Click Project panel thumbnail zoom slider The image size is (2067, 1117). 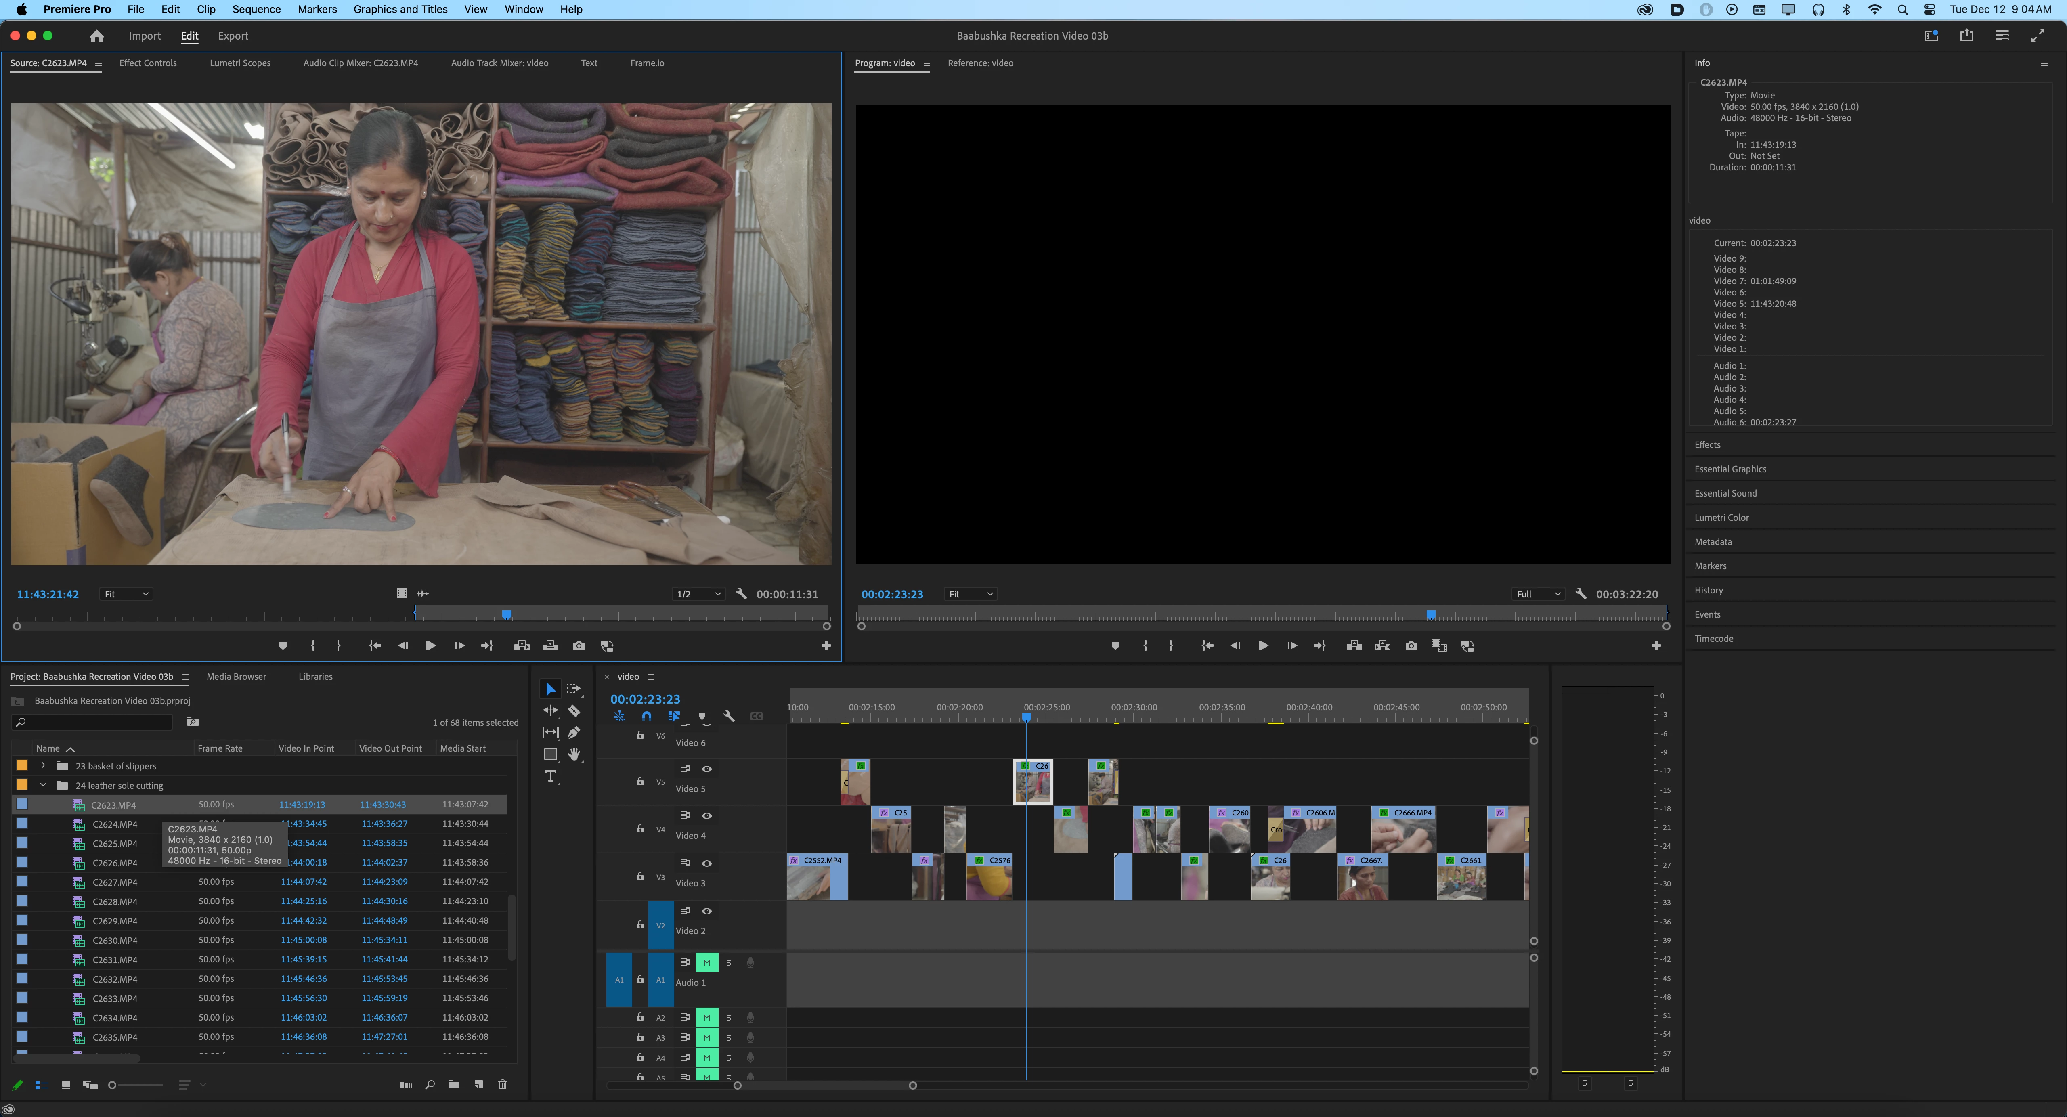(x=112, y=1085)
